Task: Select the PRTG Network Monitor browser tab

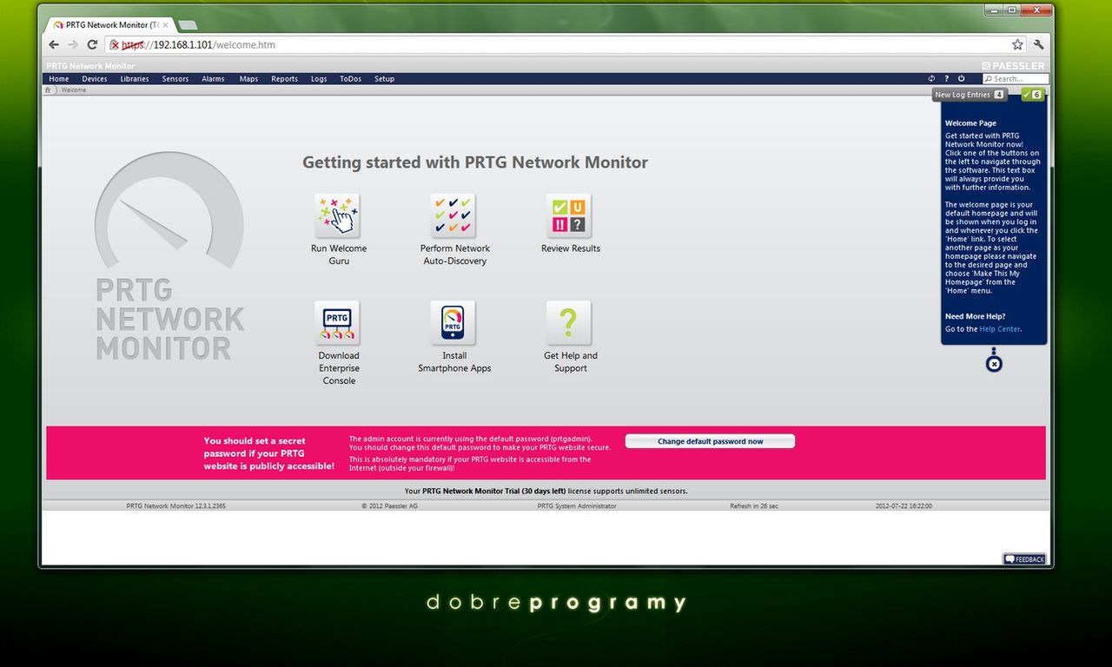Action: (x=109, y=25)
